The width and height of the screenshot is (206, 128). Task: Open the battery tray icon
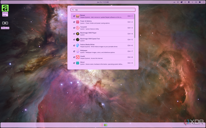[x=196, y=2]
